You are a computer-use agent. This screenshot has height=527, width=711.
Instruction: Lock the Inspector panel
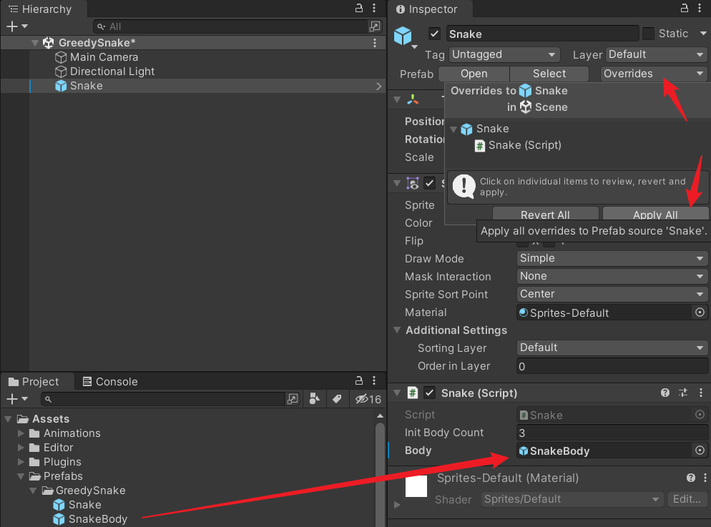[x=685, y=8]
